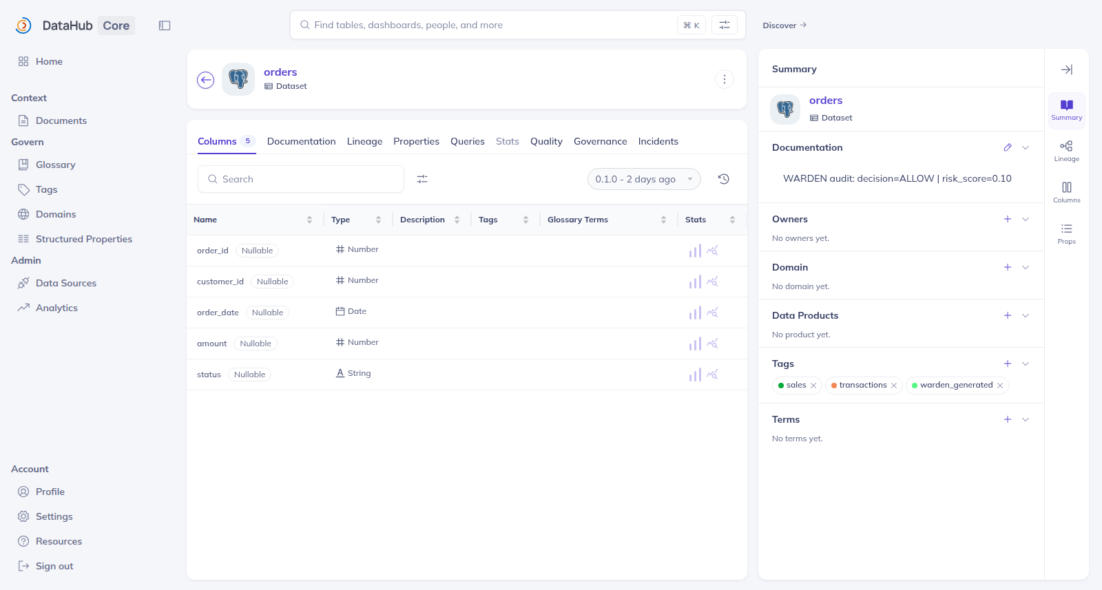Follow the Discover link
Screen dimensions: 1102x590
(784, 25)
